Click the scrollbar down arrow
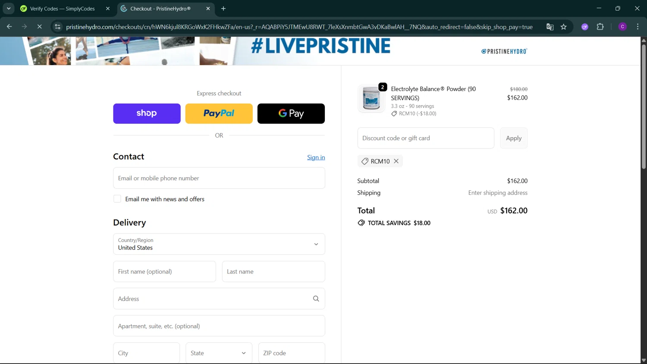 (644, 360)
